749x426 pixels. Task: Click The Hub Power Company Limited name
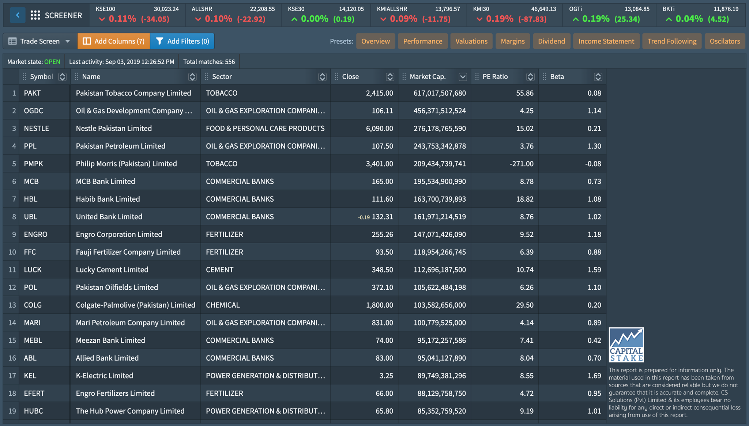pyautogui.click(x=130, y=411)
